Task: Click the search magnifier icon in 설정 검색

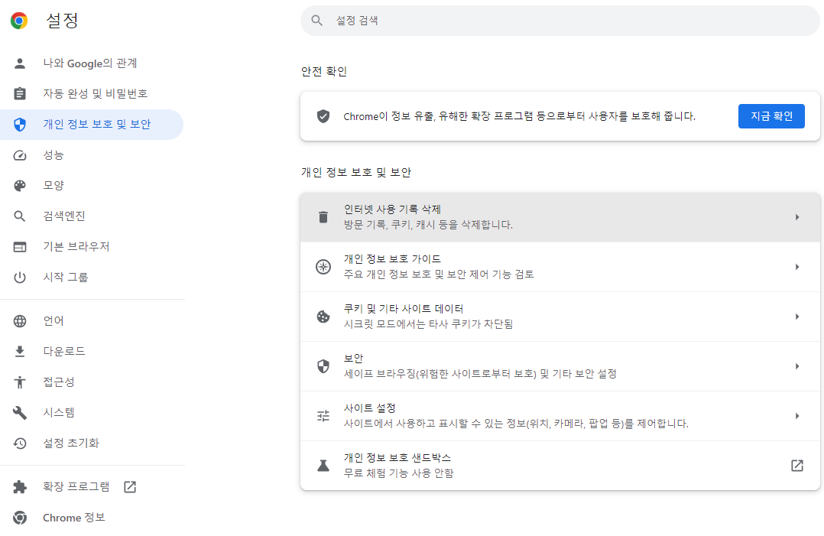Action: (317, 21)
